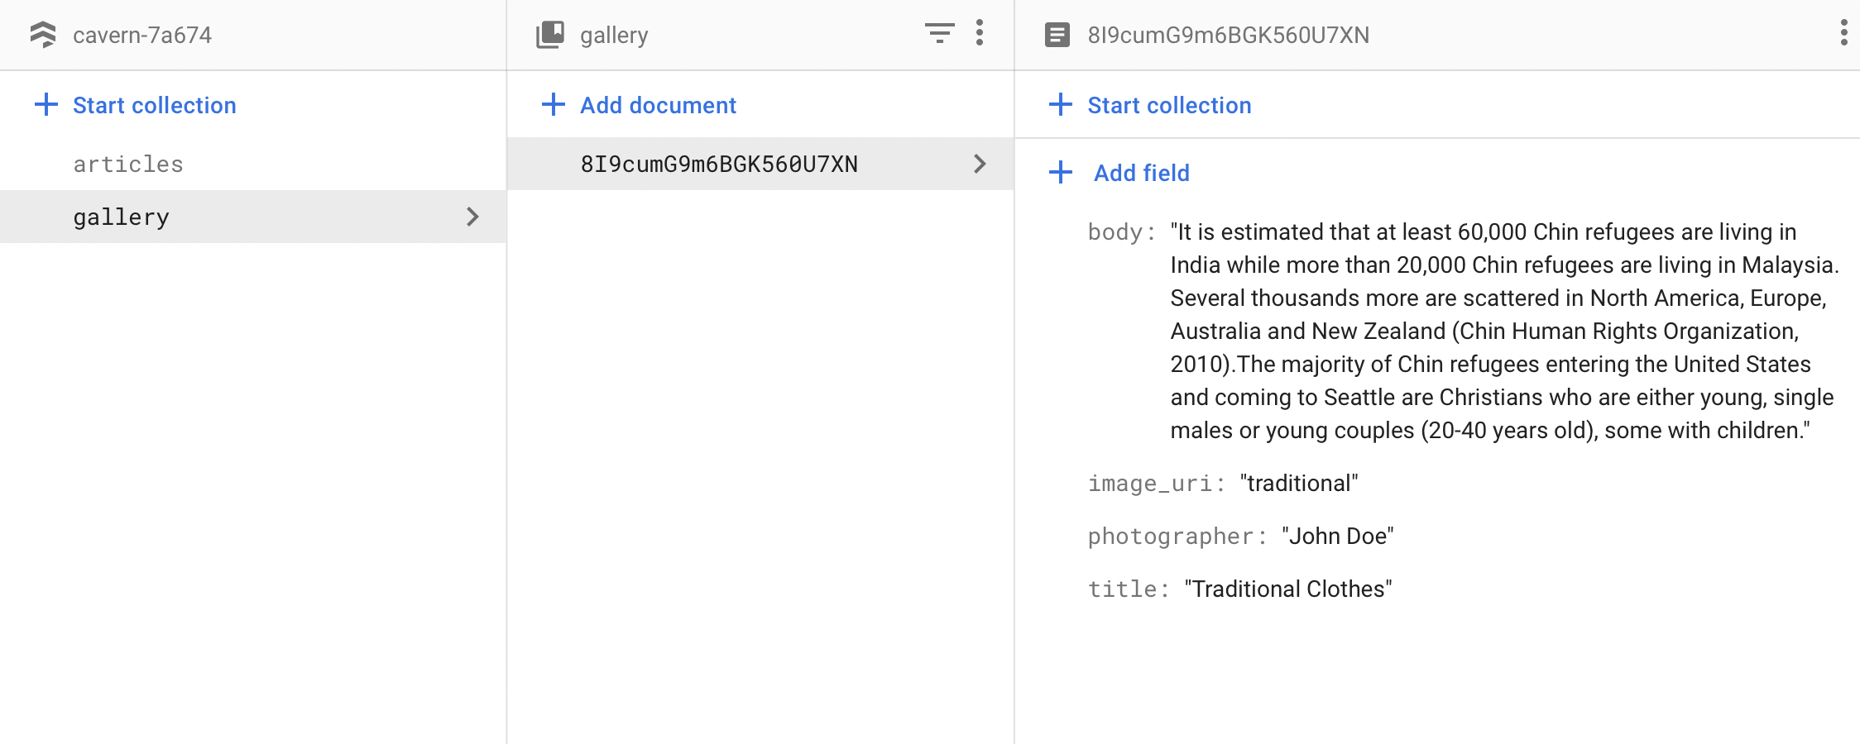Click the document icon beside 8I9cumG9m6BGK560U7XN header

(1057, 35)
